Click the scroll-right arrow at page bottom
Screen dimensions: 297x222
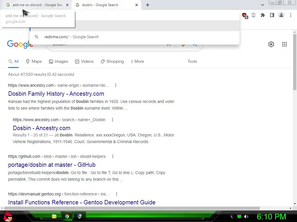coord(291,208)
